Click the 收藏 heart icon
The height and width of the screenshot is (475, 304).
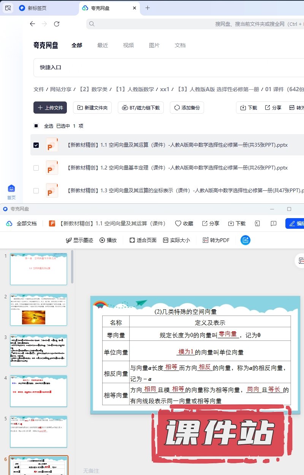pos(178,223)
